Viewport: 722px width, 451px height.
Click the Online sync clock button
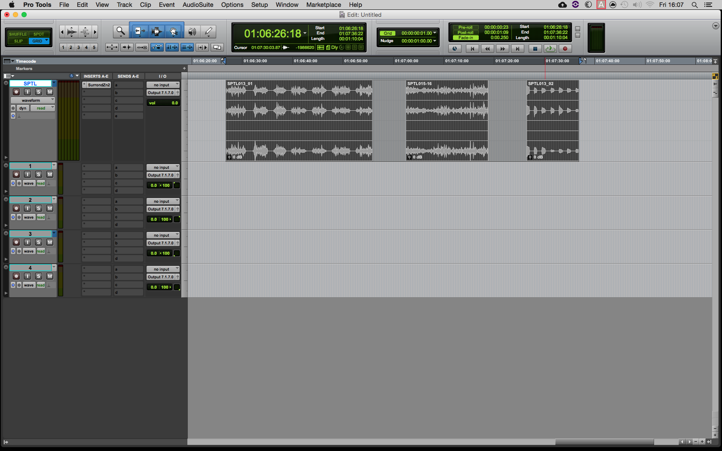[x=455, y=49]
